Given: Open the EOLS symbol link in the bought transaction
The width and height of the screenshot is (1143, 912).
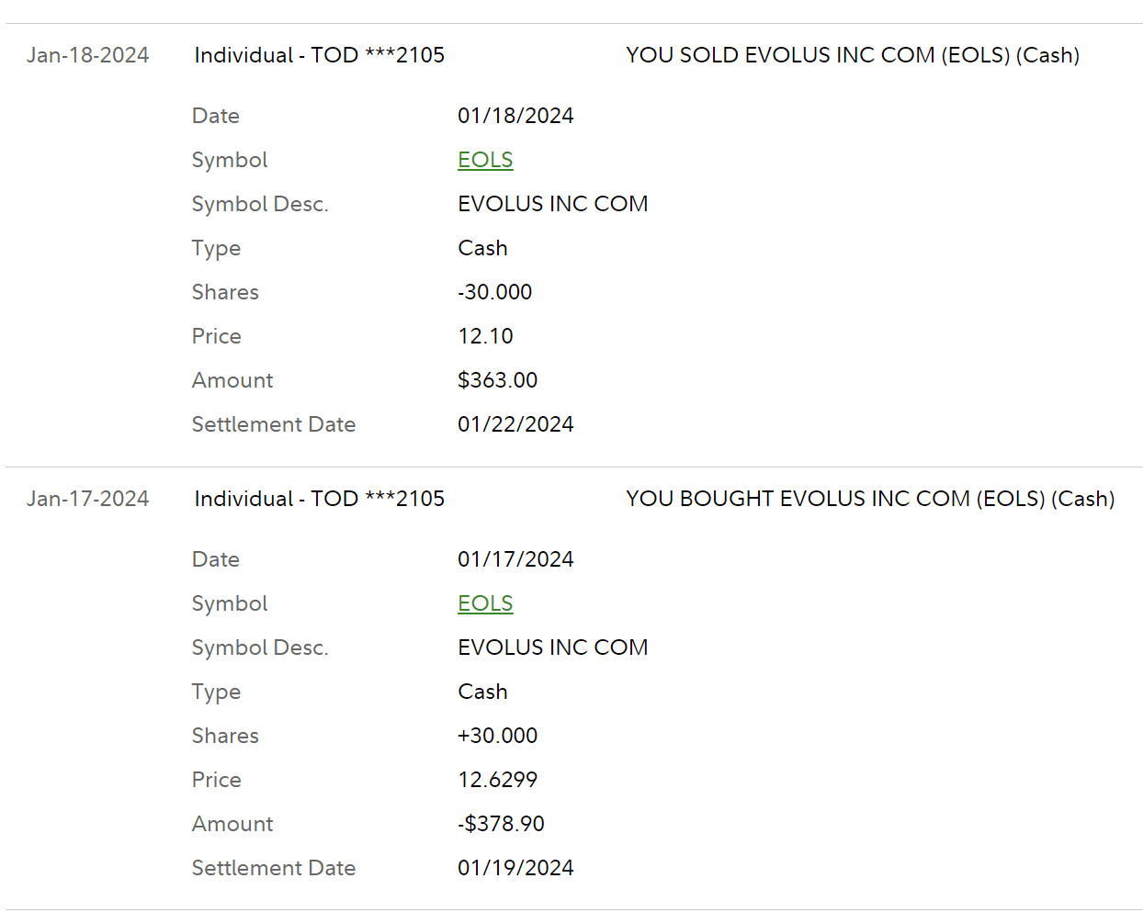Looking at the screenshot, I should [x=485, y=603].
